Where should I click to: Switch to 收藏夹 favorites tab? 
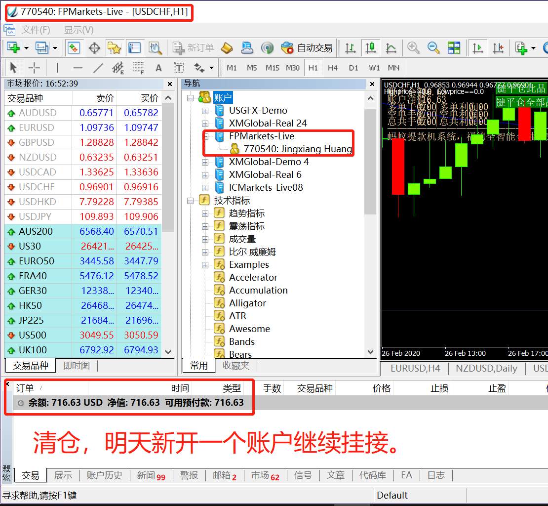(x=236, y=366)
